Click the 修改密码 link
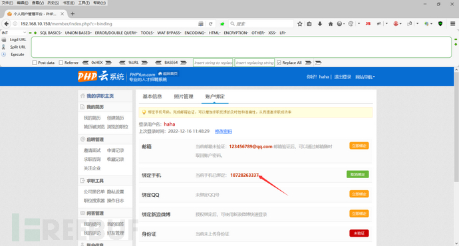This screenshot has height=246, width=459. click(224, 132)
